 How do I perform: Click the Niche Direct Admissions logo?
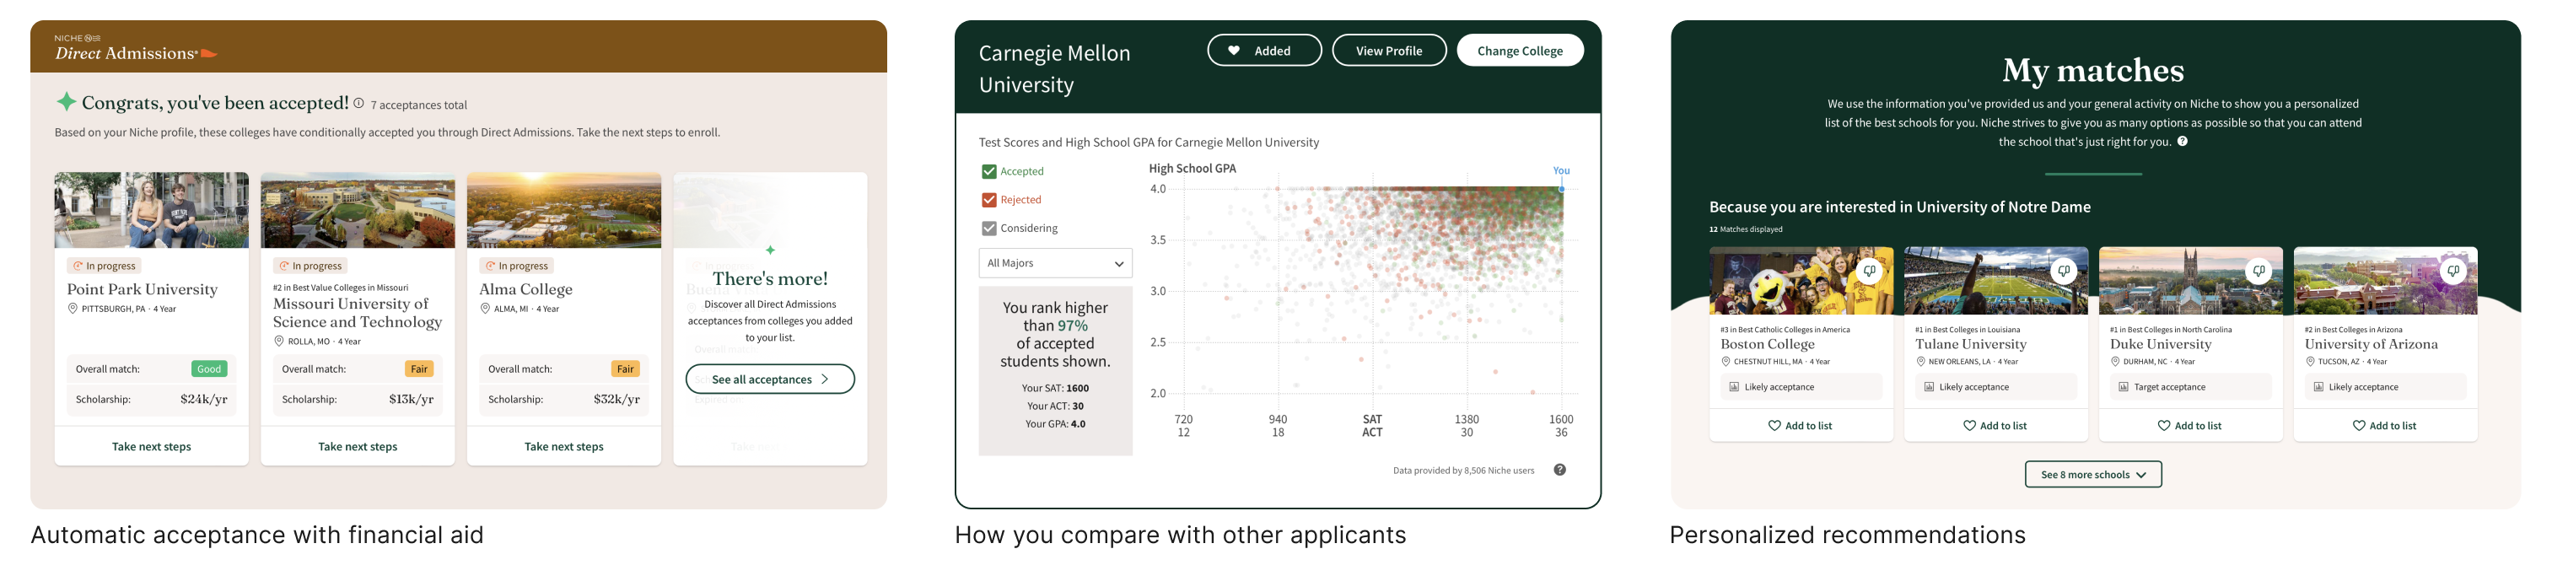[x=136, y=47]
